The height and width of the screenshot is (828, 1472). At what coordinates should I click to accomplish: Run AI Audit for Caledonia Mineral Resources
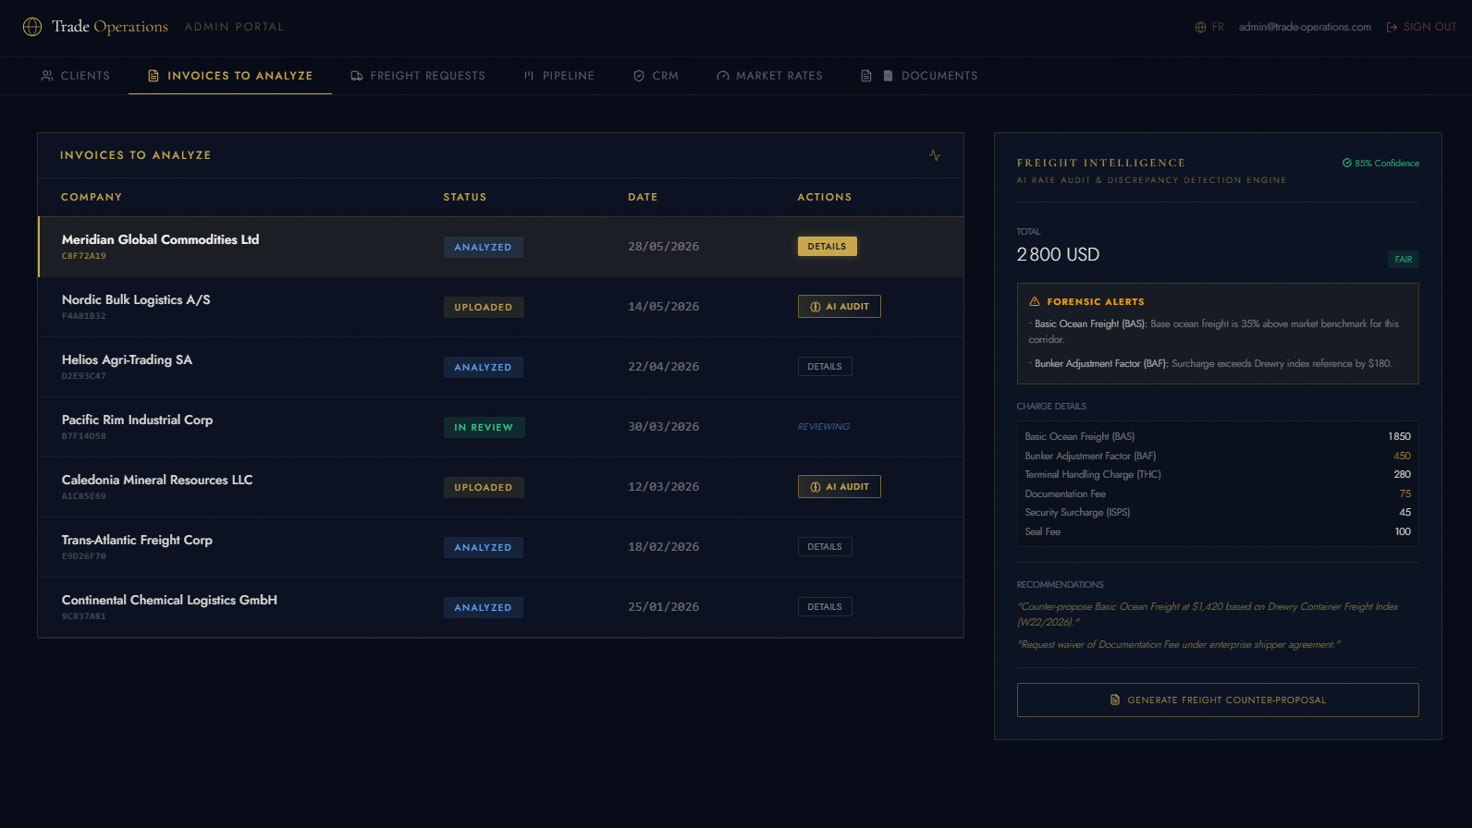tap(840, 487)
